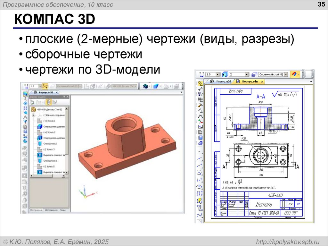This screenshot has width=328, height=246.
Task: Click the Дерево модели panel icon in tree toolbar
Action: point(32,102)
